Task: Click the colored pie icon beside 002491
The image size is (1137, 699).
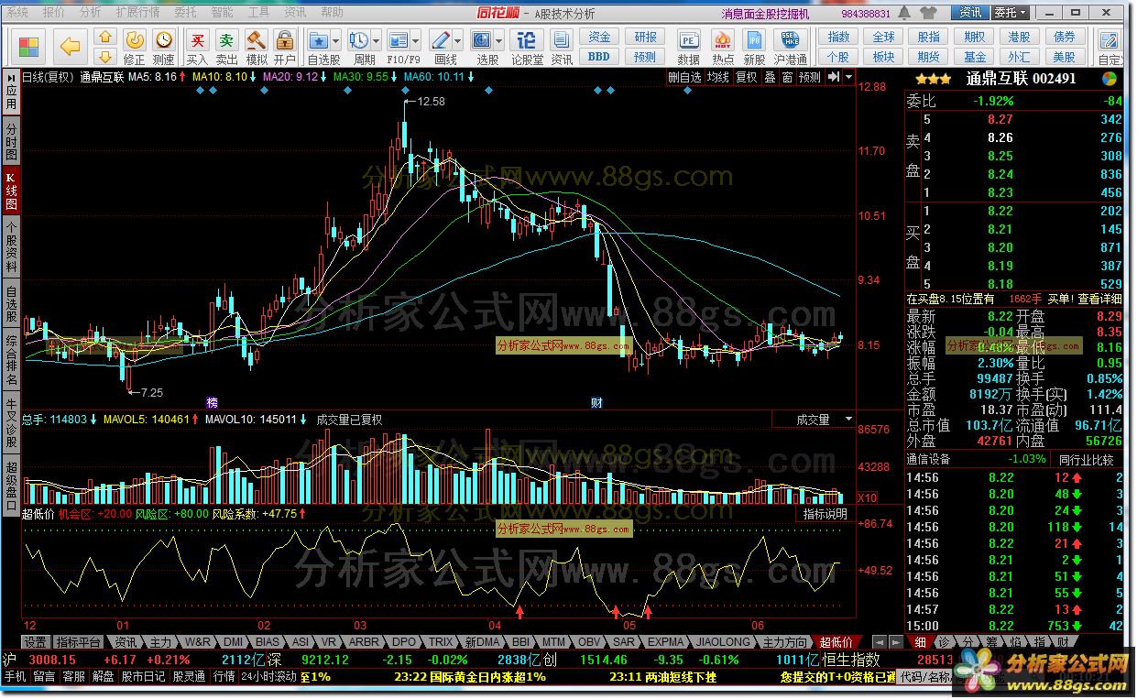Action: [1110, 79]
